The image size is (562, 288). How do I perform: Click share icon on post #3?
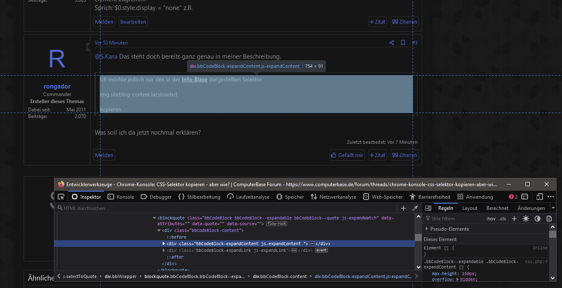391,43
